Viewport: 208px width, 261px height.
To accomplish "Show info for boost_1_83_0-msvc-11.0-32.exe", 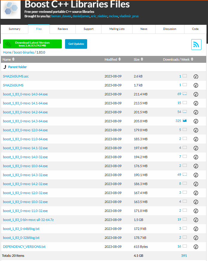I will coord(196,211).
